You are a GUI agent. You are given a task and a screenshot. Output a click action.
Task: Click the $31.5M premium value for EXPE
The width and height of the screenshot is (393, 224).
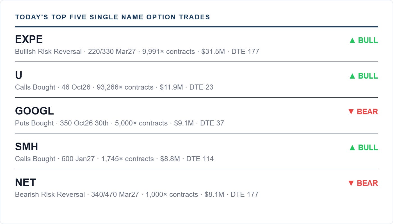point(213,52)
